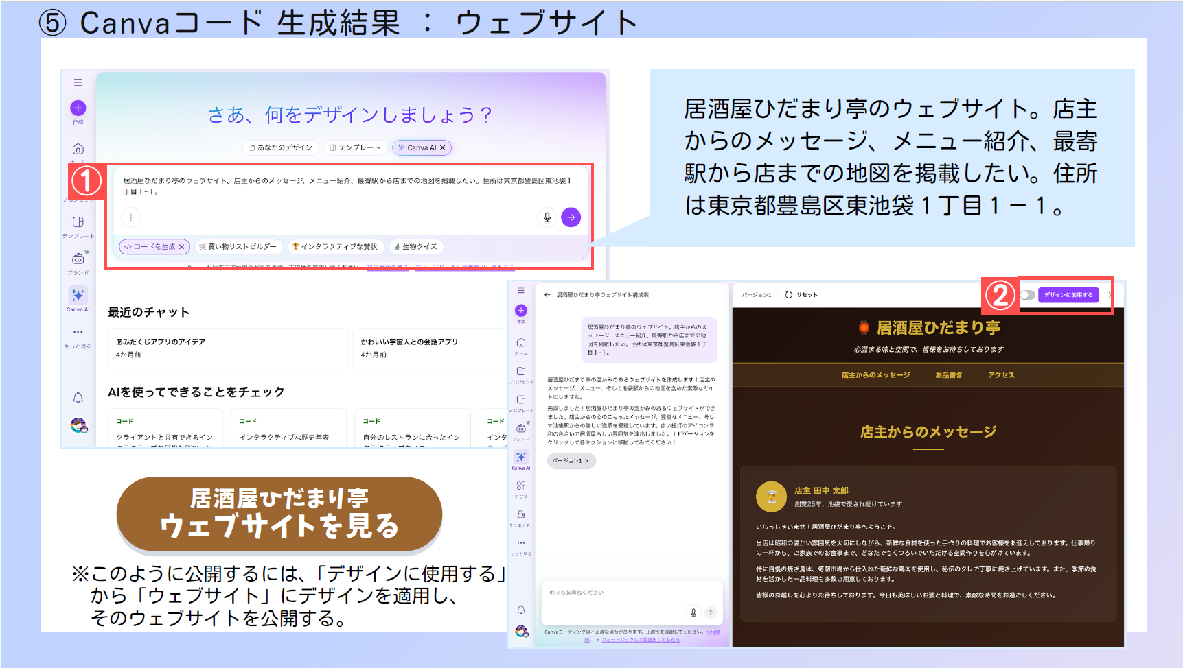This screenshot has width=1183, height=668.
Task: Open クリエイター icon in the chat window sidebar
Action: 521,514
